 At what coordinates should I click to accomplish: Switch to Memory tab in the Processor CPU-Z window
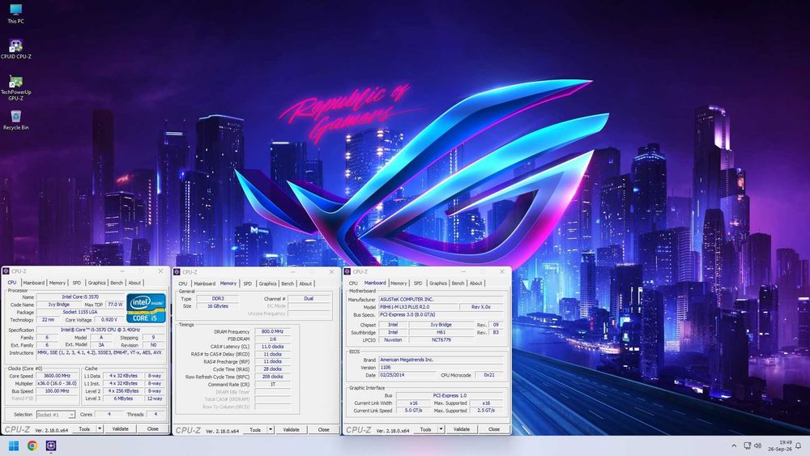[x=58, y=283]
